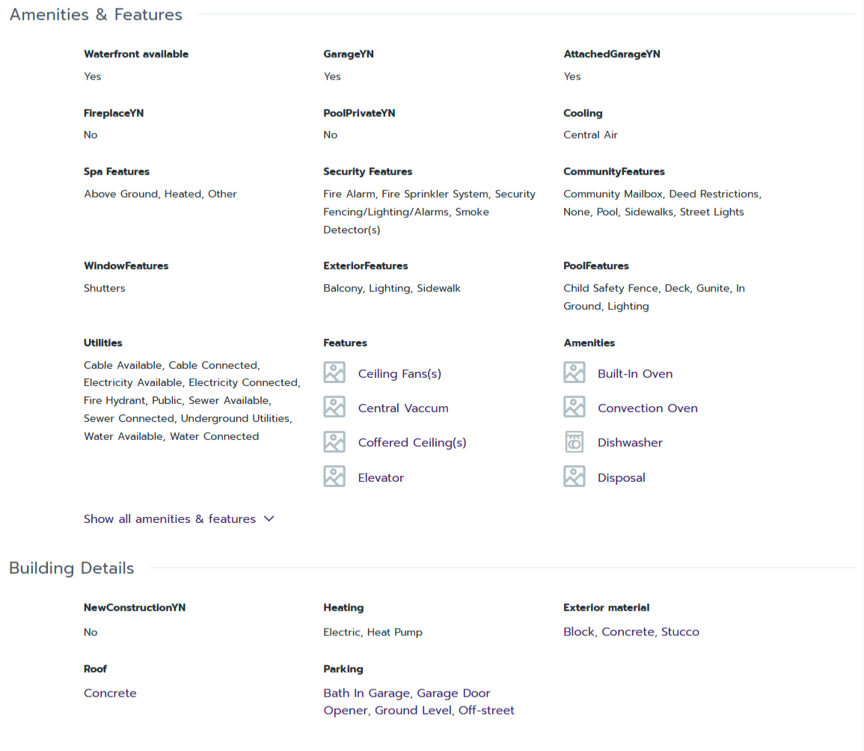The height and width of the screenshot is (751, 864).
Task: Click the Building Details section heading
Action: (x=72, y=568)
